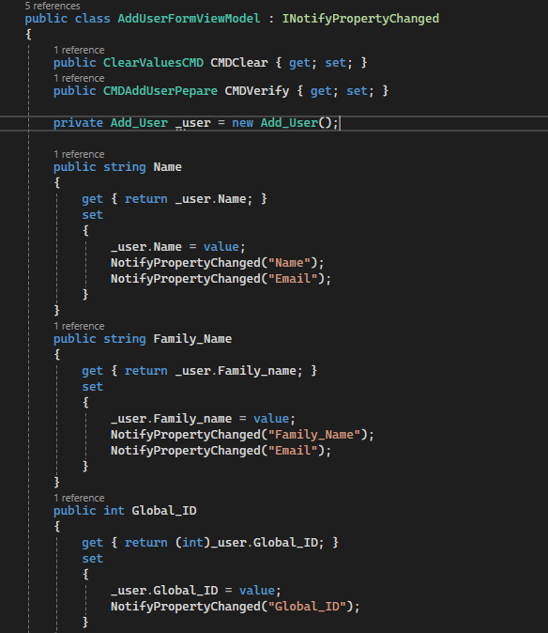Image resolution: width=548 pixels, height=633 pixels.
Task: Click the CMDVerify property name
Action: pos(257,91)
